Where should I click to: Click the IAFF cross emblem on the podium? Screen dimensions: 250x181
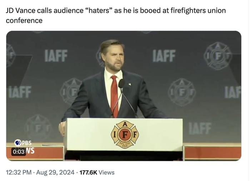[x=124, y=134]
